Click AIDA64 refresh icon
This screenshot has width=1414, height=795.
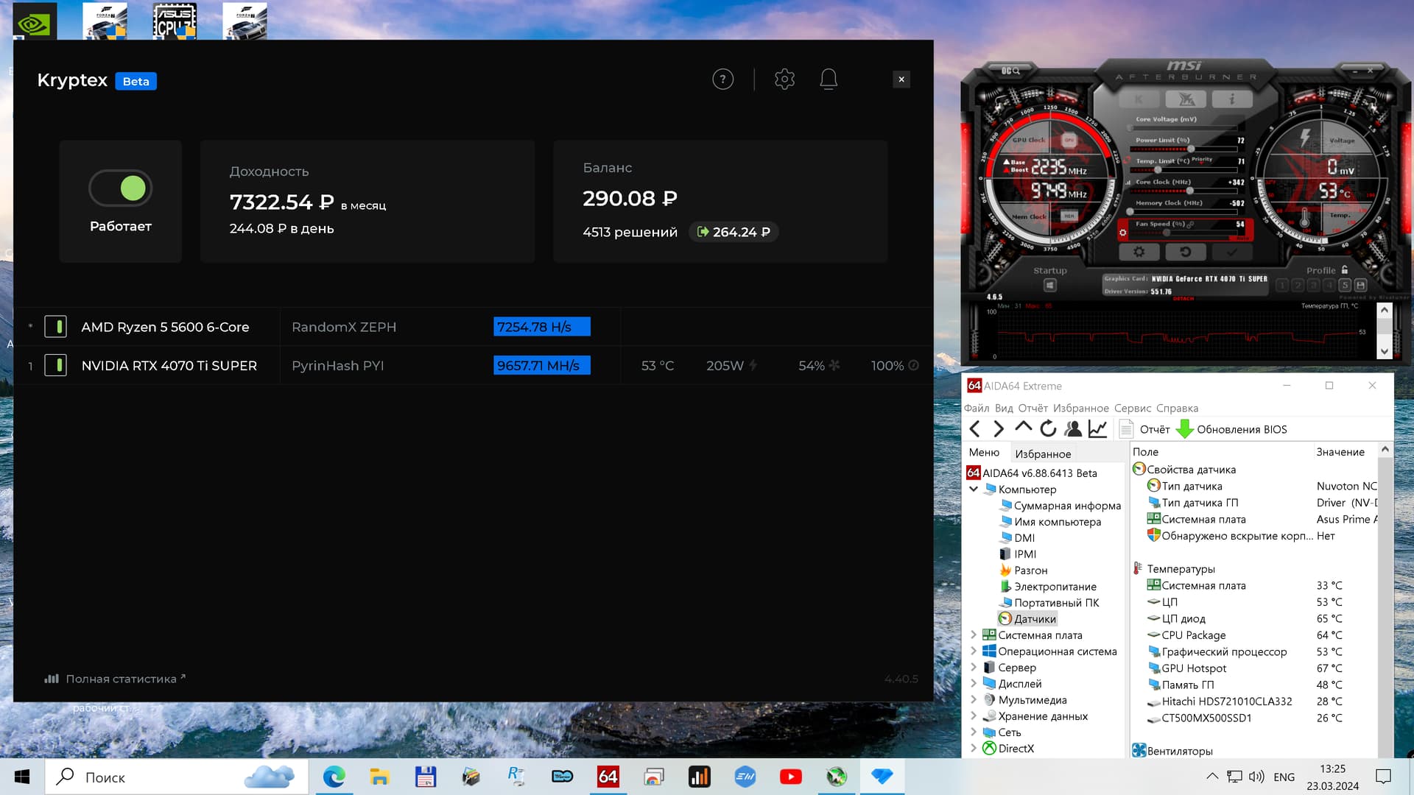(1048, 429)
